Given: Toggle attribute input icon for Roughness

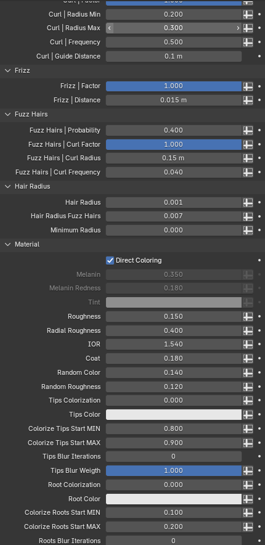Looking at the screenshot, I should click(x=248, y=317).
